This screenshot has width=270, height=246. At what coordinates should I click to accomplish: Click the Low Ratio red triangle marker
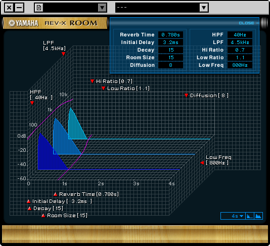point(103,88)
